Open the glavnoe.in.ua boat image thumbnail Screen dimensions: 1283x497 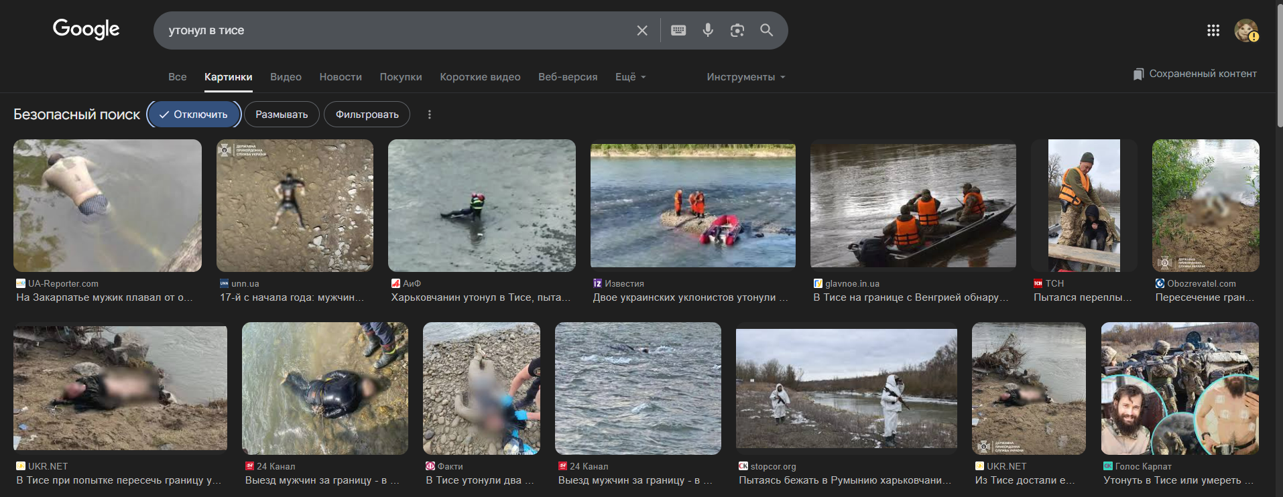coord(913,205)
